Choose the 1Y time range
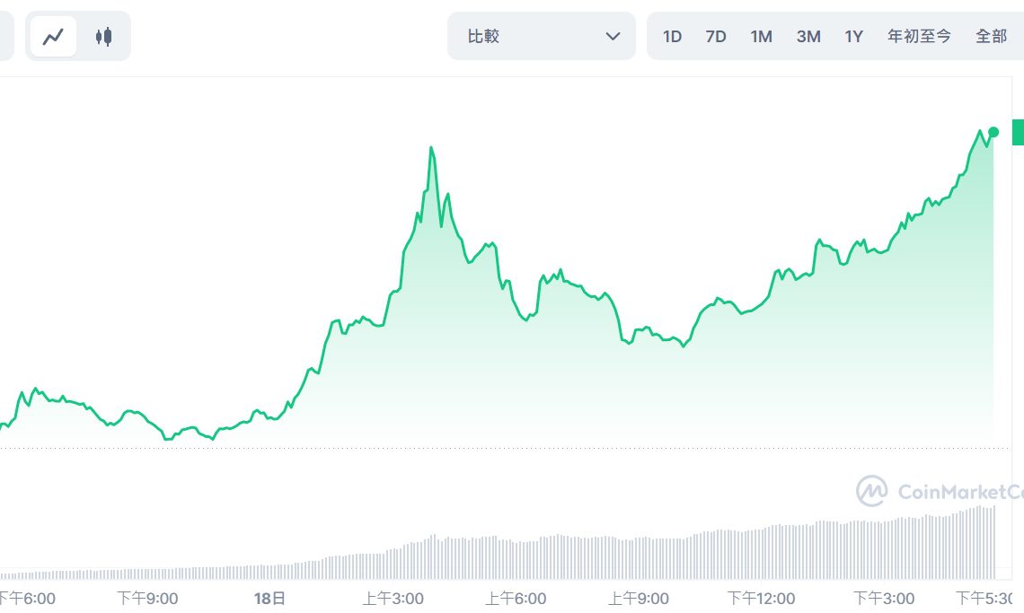1024x613 pixels. (853, 37)
